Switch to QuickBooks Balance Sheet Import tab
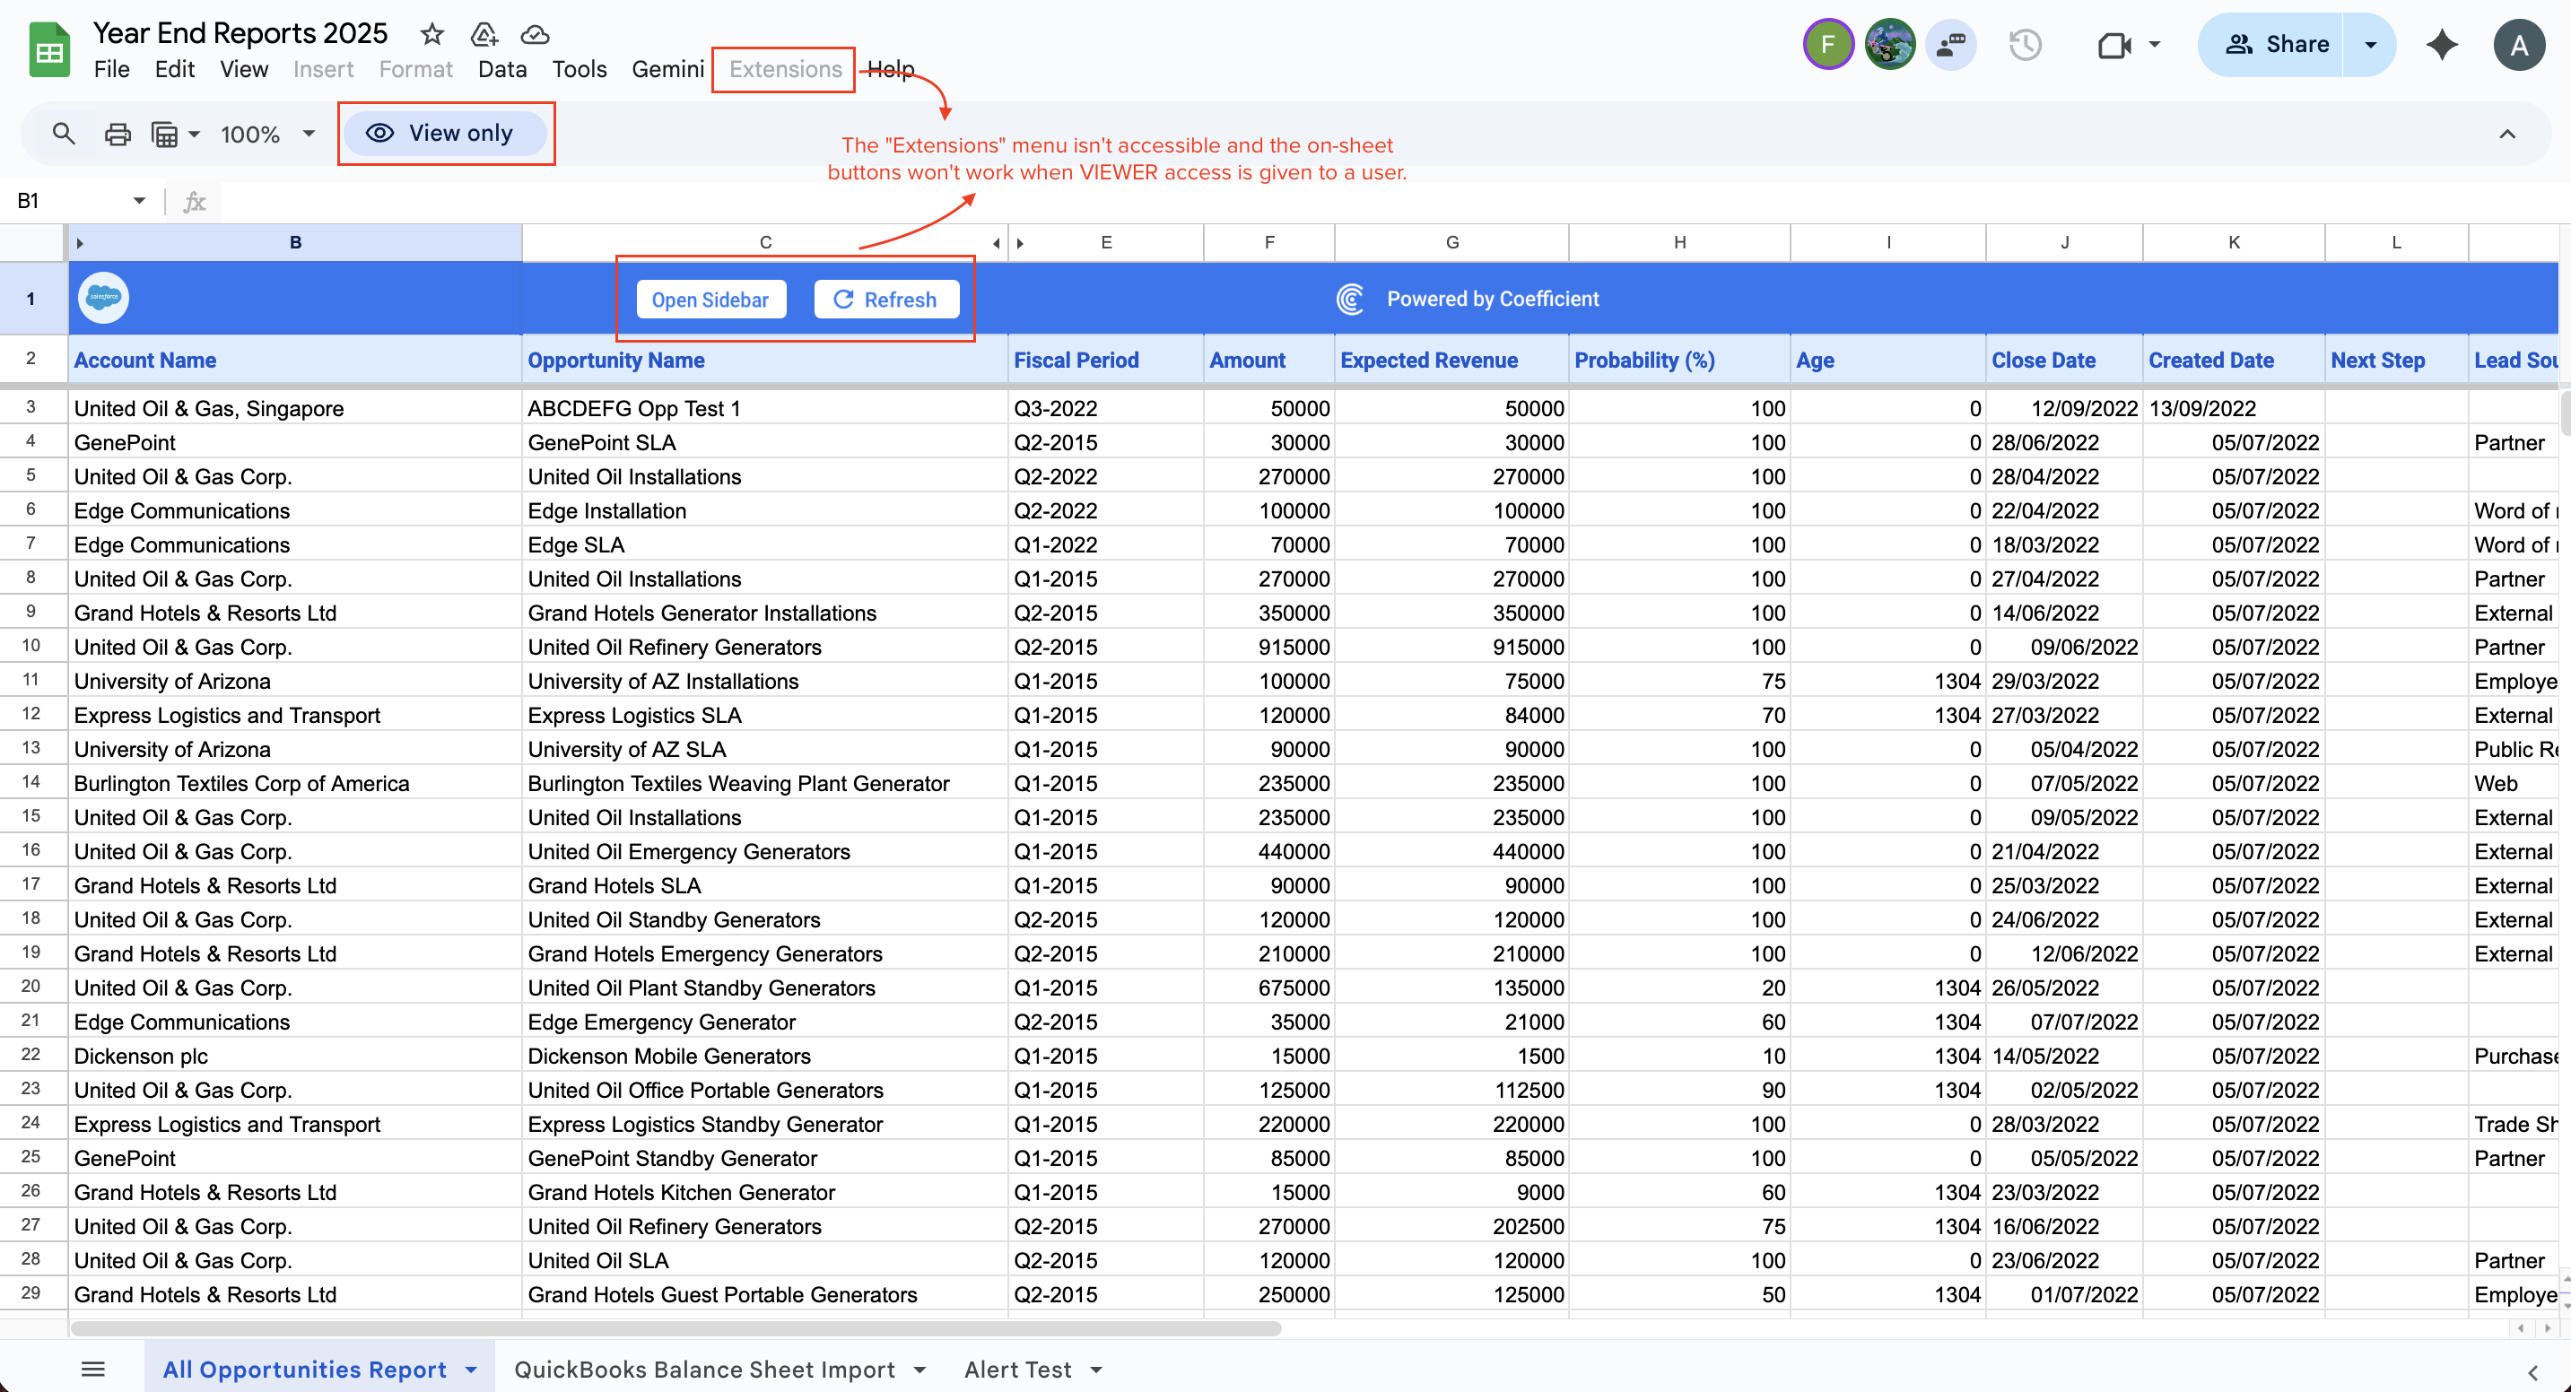This screenshot has width=2571, height=1392. tap(703, 1369)
